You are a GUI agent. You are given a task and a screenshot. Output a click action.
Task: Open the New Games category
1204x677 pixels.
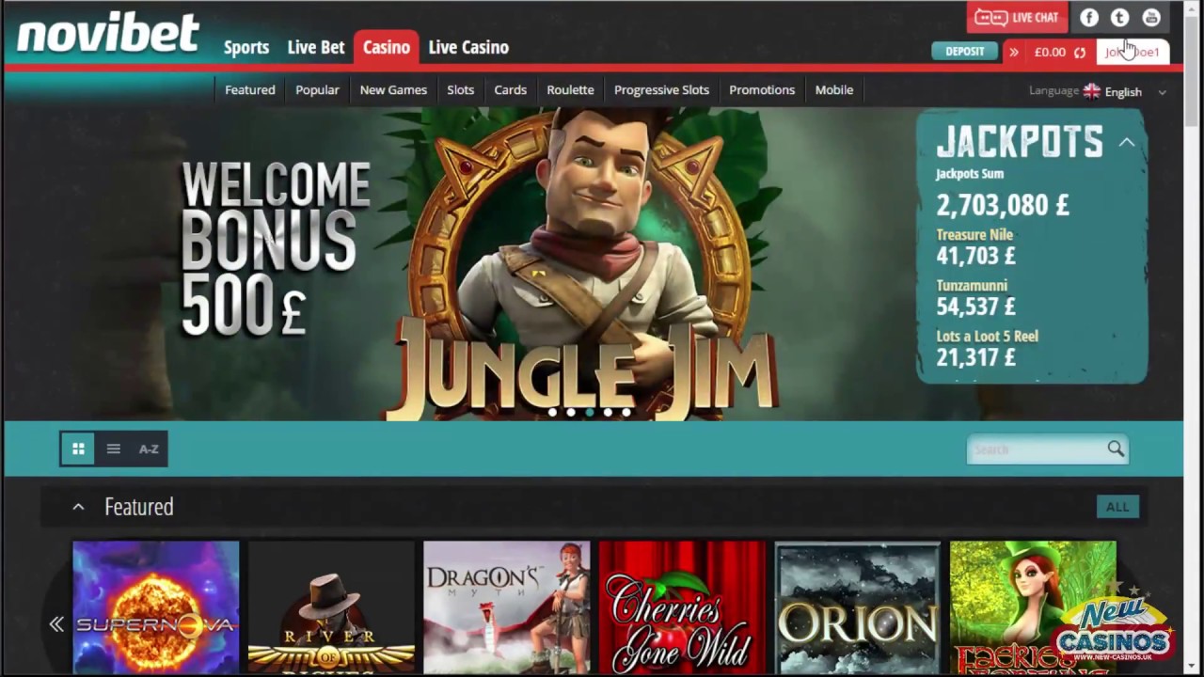point(393,90)
